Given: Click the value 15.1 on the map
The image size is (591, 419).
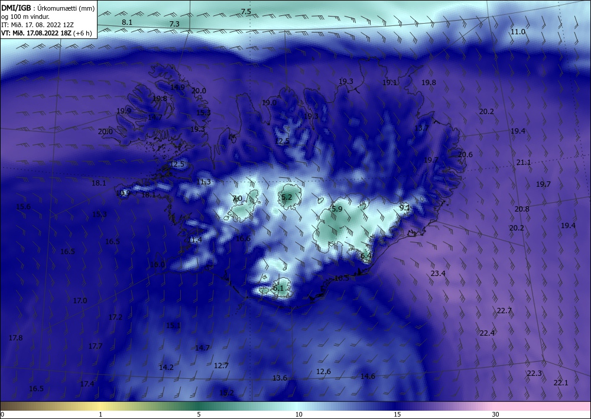Looking at the screenshot, I should tap(173, 326).
